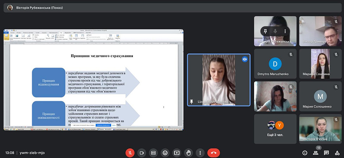The width and height of the screenshot is (344, 158).
Task: Click the Liza Miroshnichenko main video tile
Action: coord(219,80)
